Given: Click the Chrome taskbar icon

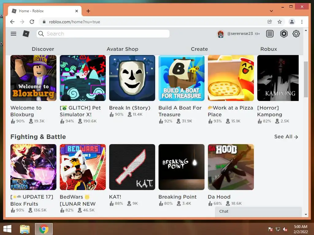Looking at the screenshot, I should click(44, 229).
